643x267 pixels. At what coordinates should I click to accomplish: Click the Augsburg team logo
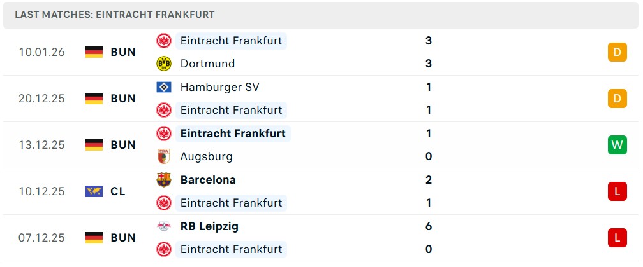tap(164, 156)
